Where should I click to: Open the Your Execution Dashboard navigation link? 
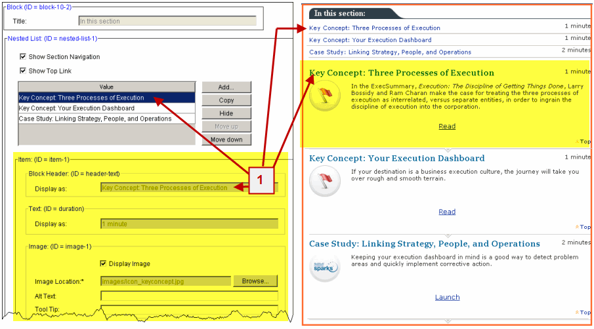[x=370, y=40]
